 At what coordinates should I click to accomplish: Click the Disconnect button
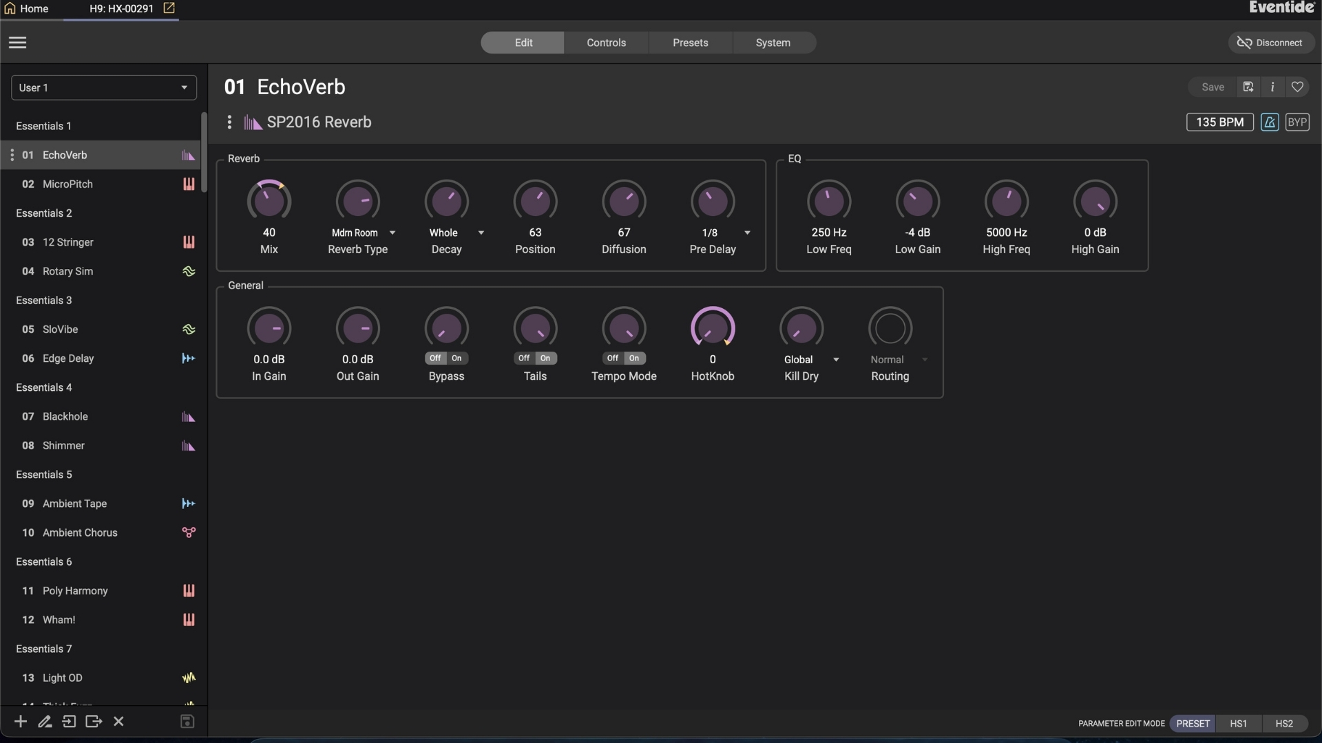(x=1271, y=43)
